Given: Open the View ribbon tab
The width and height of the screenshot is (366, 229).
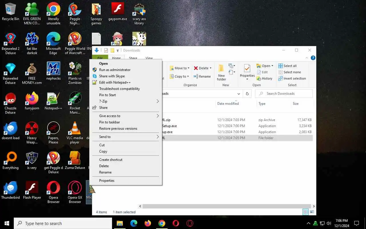Looking at the screenshot, I should coord(149,58).
